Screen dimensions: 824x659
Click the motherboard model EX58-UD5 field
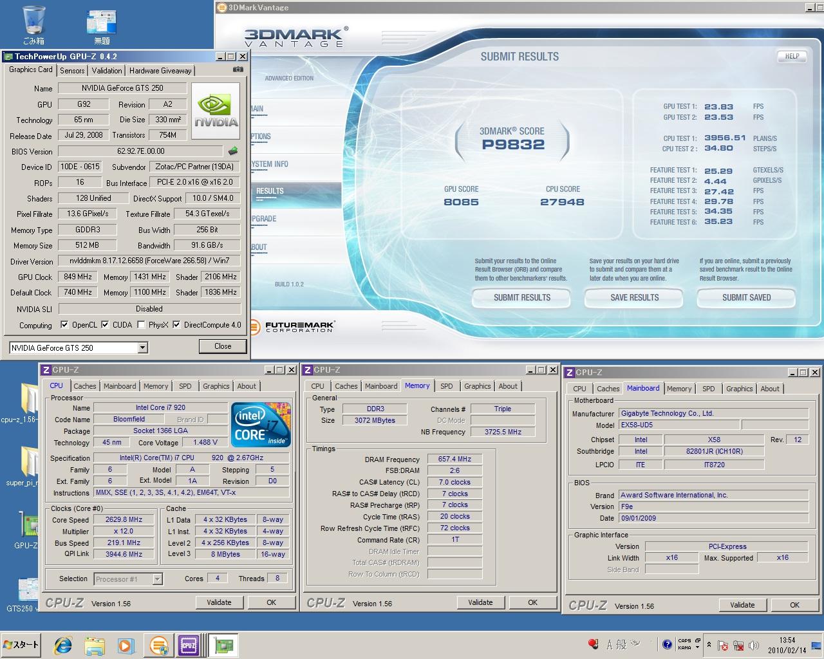click(x=679, y=425)
